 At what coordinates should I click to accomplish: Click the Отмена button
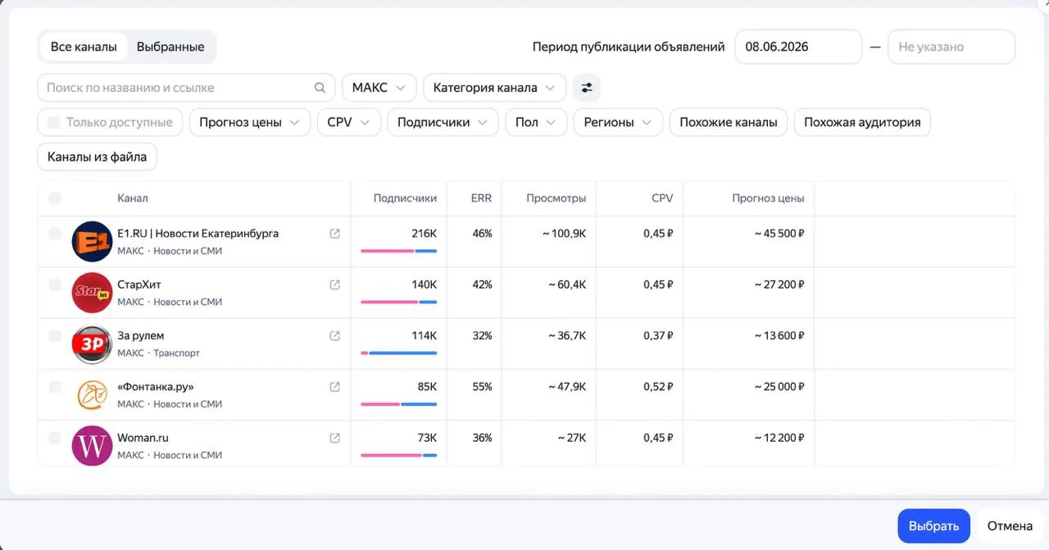click(x=1010, y=526)
